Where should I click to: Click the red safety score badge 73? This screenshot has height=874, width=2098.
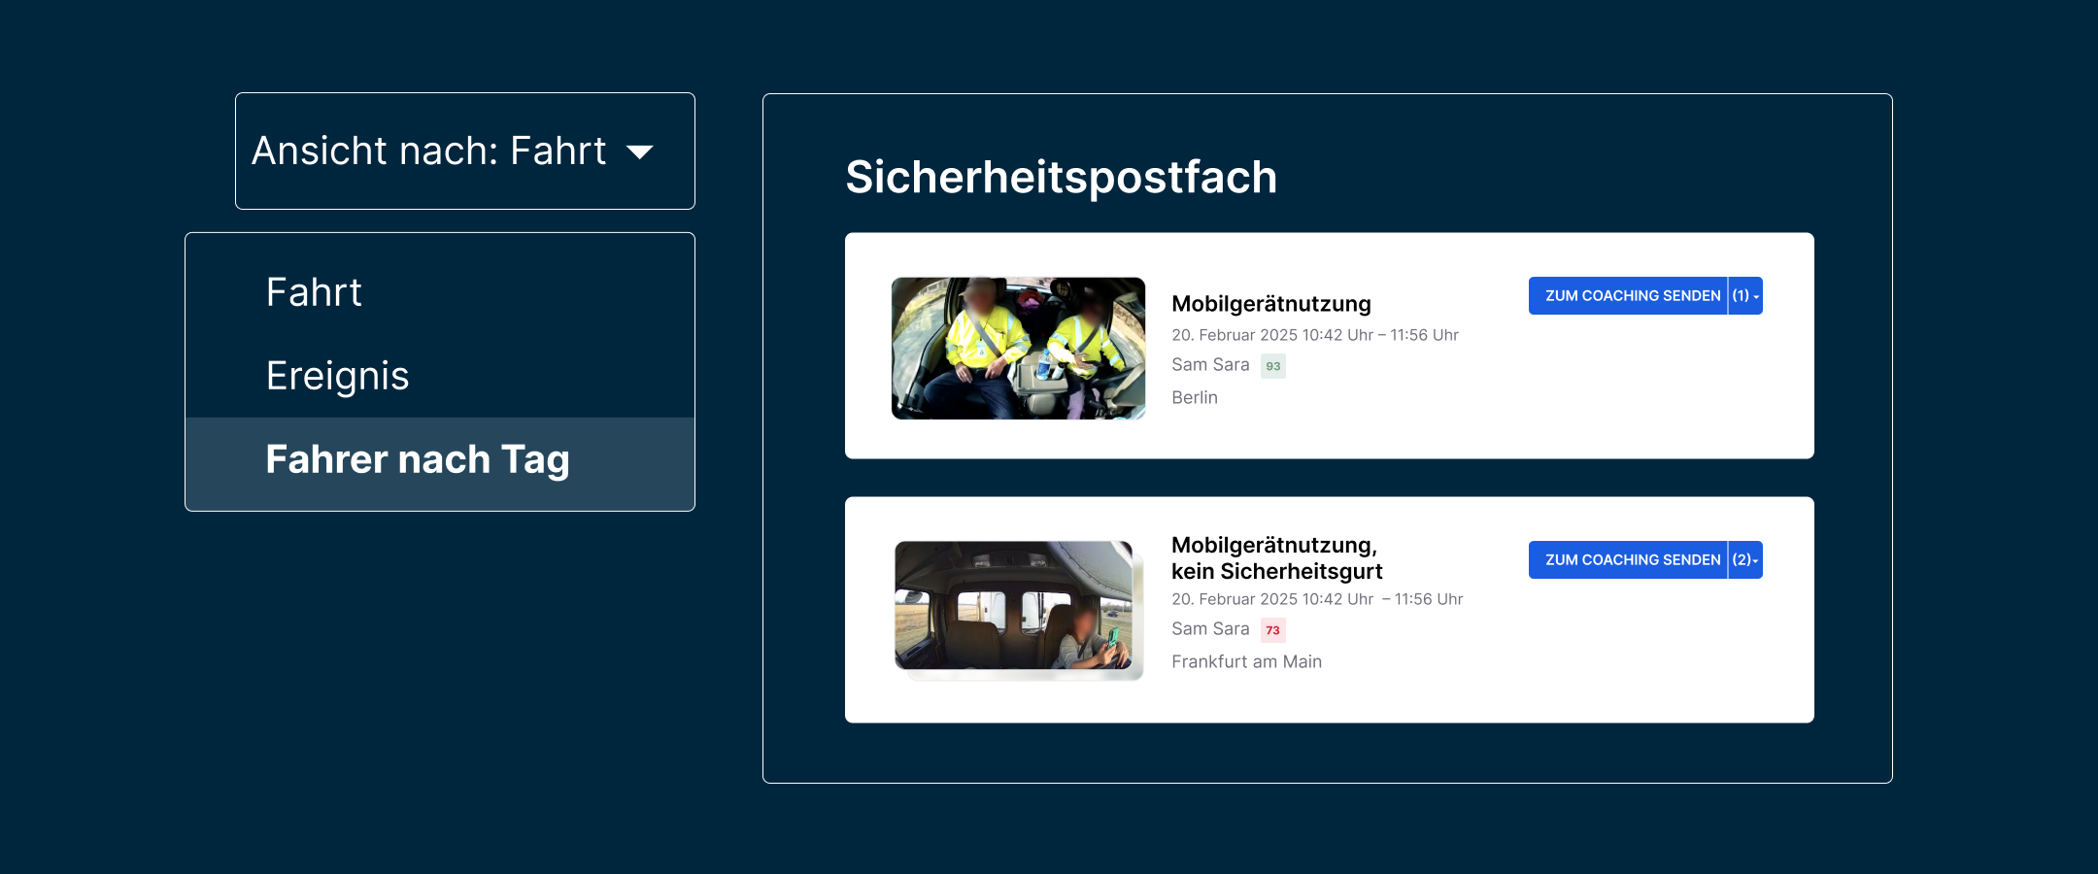pyautogui.click(x=1273, y=630)
